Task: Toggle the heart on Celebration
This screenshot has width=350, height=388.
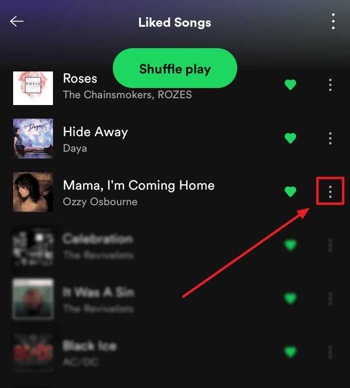Action: click(x=290, y=245)
